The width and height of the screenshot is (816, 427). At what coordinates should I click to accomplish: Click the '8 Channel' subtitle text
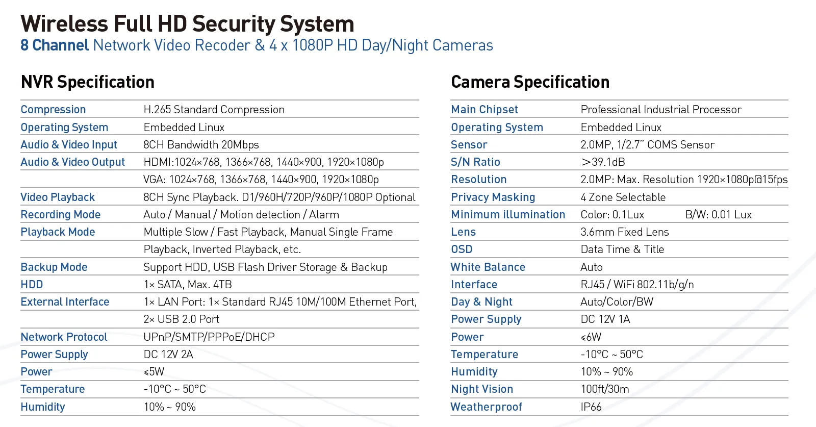pos(55,45)
